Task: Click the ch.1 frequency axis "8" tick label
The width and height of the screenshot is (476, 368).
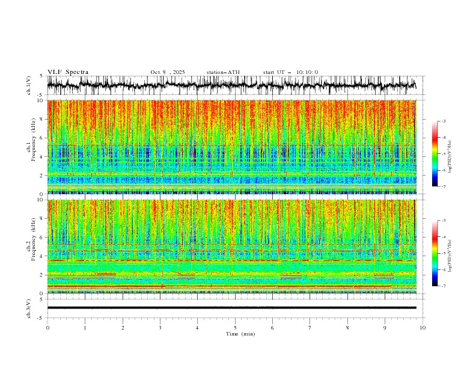Action: click(42, 119)
